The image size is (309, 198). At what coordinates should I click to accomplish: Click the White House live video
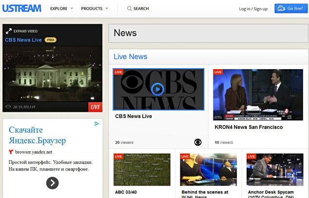(53, 74)
